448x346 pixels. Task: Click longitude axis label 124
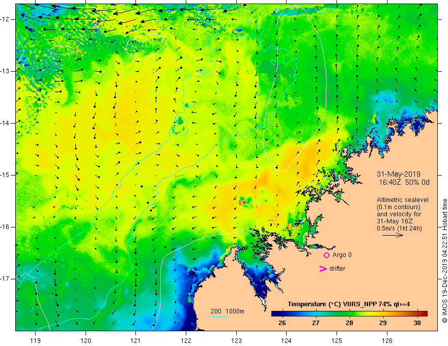286,340
